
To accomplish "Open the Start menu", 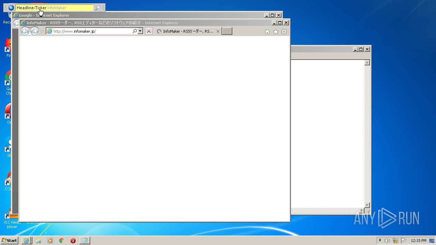I will pos(9,241).
